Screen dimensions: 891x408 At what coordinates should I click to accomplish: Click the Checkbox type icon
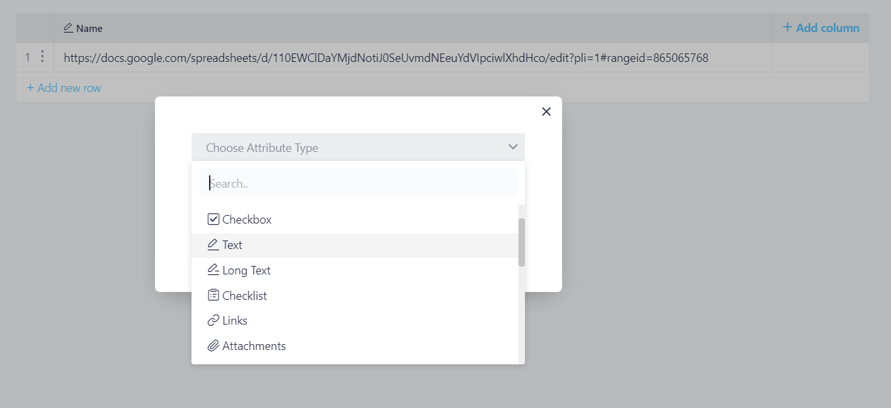[x=213, y=220]
